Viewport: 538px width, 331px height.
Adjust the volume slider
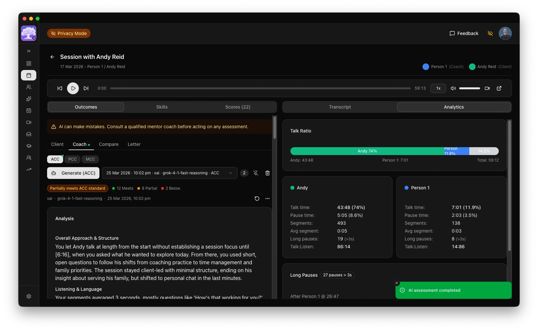tap(469, 88)
